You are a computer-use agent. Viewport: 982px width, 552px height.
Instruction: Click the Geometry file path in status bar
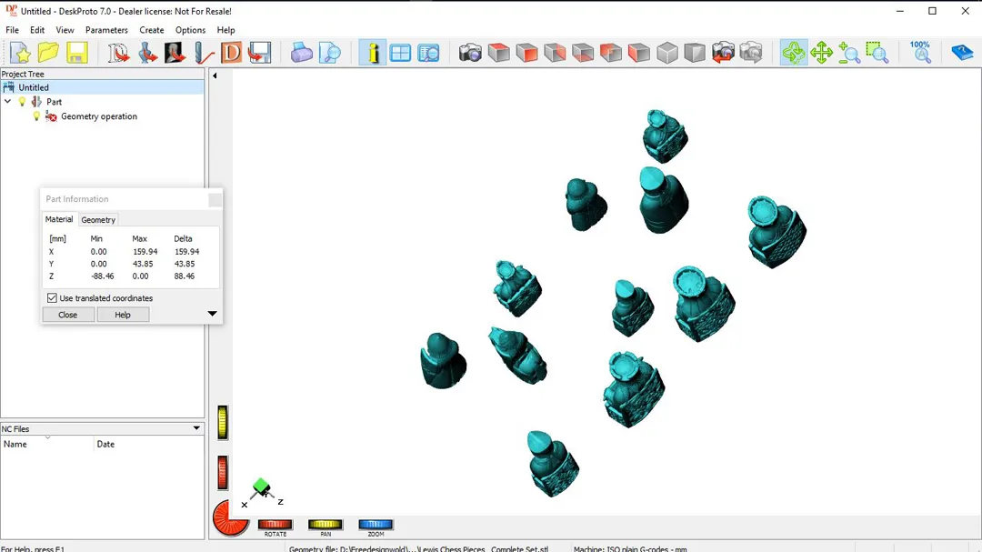coord(418,548)
